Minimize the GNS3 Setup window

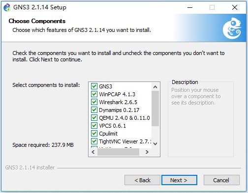[190, 7]
